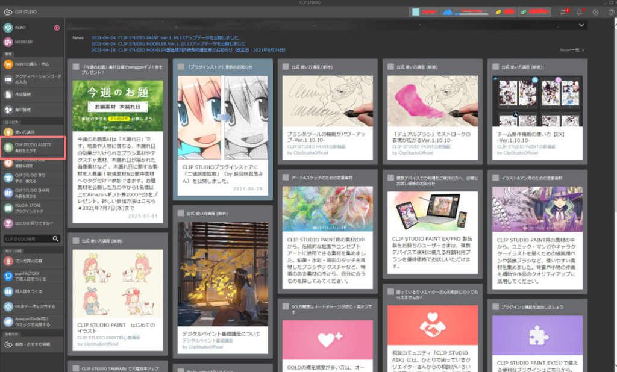Viewport: 617px width, 372px height.
Task: Open the multi-device laptop tablet thumbnail
Action: (x=433, y=211)
